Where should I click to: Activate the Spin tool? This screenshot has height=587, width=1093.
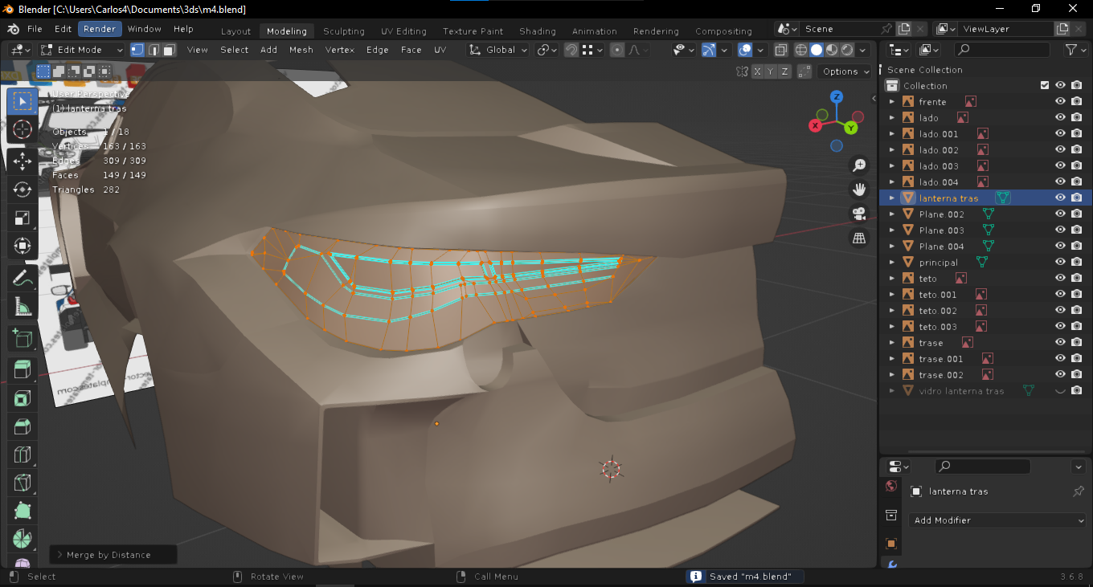[23, 540]
